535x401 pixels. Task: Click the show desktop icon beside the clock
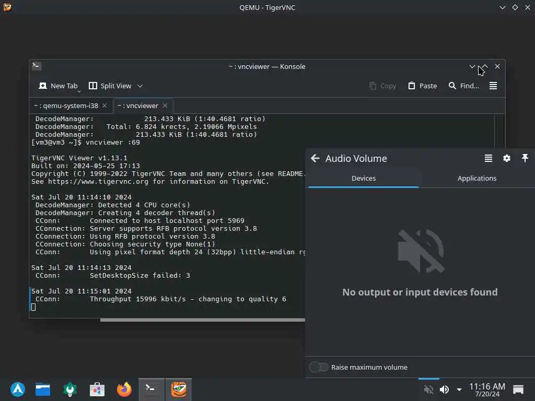518,390
